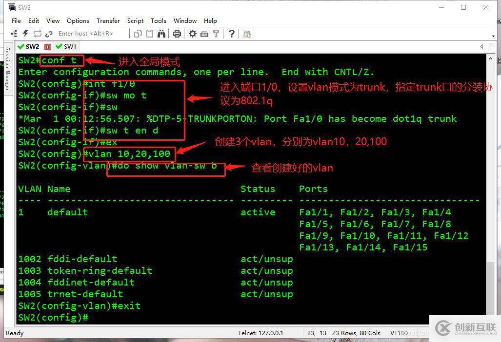This screenshot has height=342, width=501.
Task: Open the Transfer menu
Action: point(108,21)
